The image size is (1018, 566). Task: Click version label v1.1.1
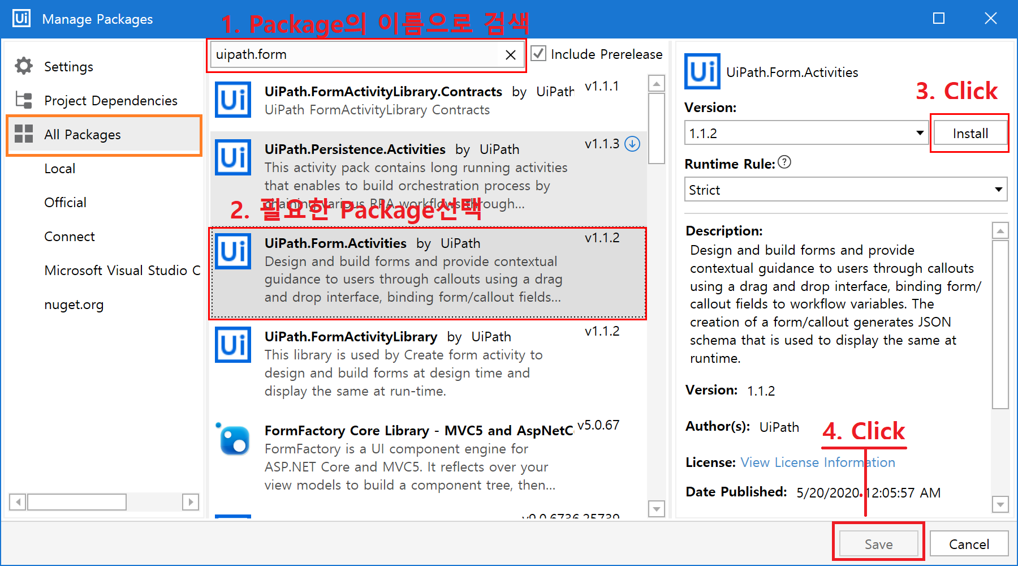click(602, 86)
